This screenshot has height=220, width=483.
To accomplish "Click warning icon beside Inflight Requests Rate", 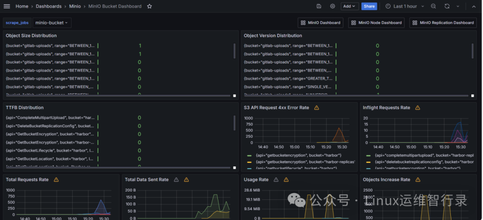I will click(x=417, y=108).
